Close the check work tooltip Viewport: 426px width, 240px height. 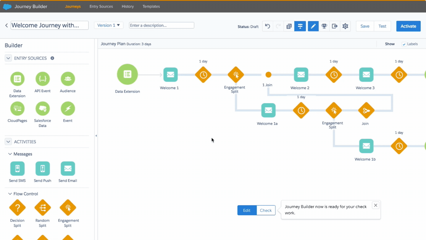tap(375, 205)
